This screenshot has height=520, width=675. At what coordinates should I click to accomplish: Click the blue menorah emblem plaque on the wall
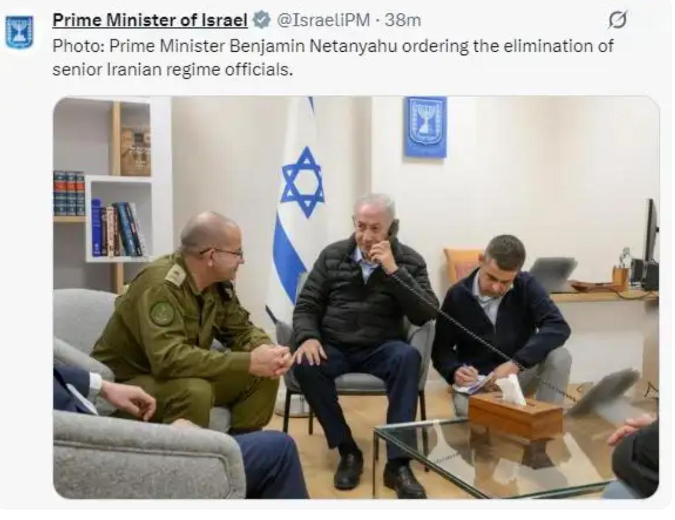(x=425, y=127)
